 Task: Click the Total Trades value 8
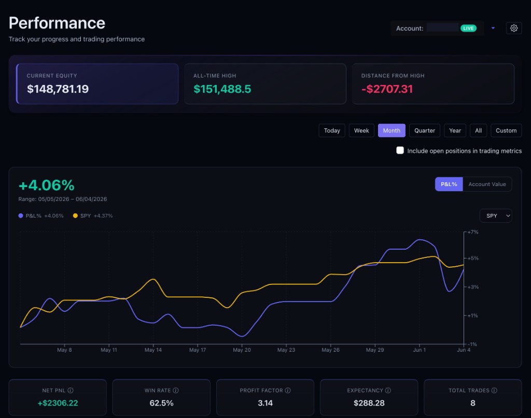point(473,403)
